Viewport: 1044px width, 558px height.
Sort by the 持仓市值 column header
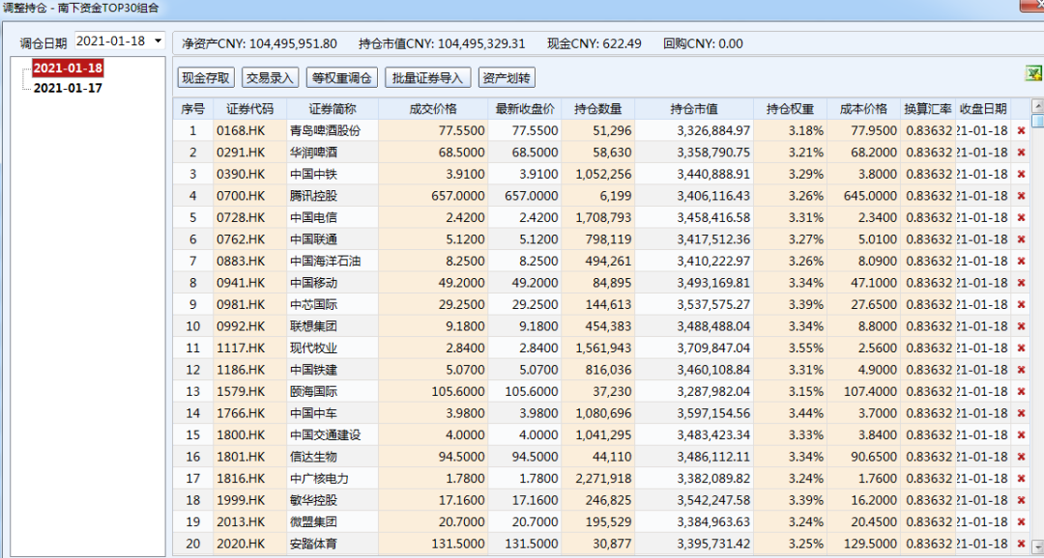[694, 109]
